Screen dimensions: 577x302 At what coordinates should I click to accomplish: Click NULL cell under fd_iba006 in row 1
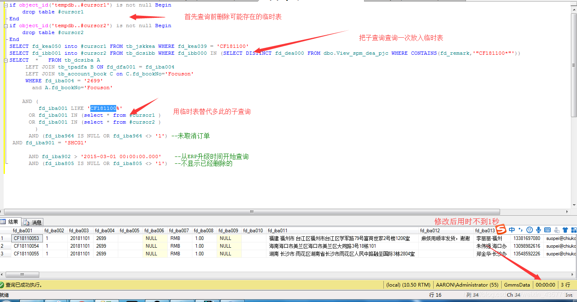pos(155,238)
